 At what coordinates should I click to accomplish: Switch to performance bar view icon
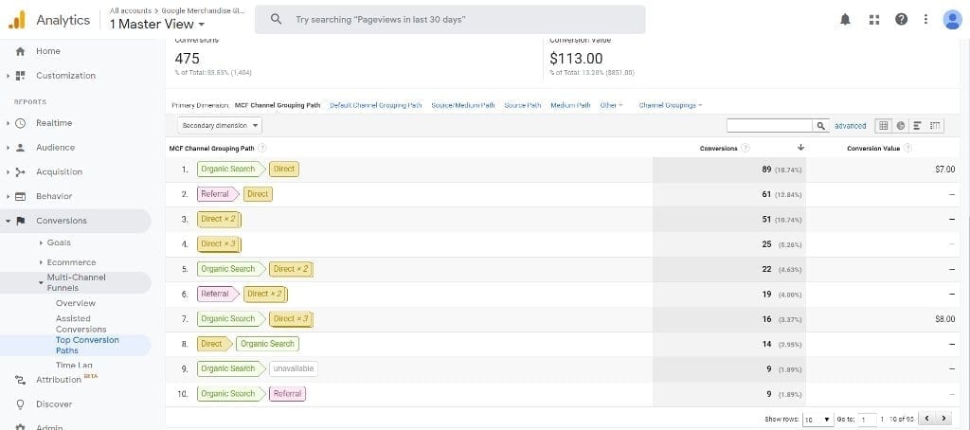pyautogui.click(x=917, y=126)
